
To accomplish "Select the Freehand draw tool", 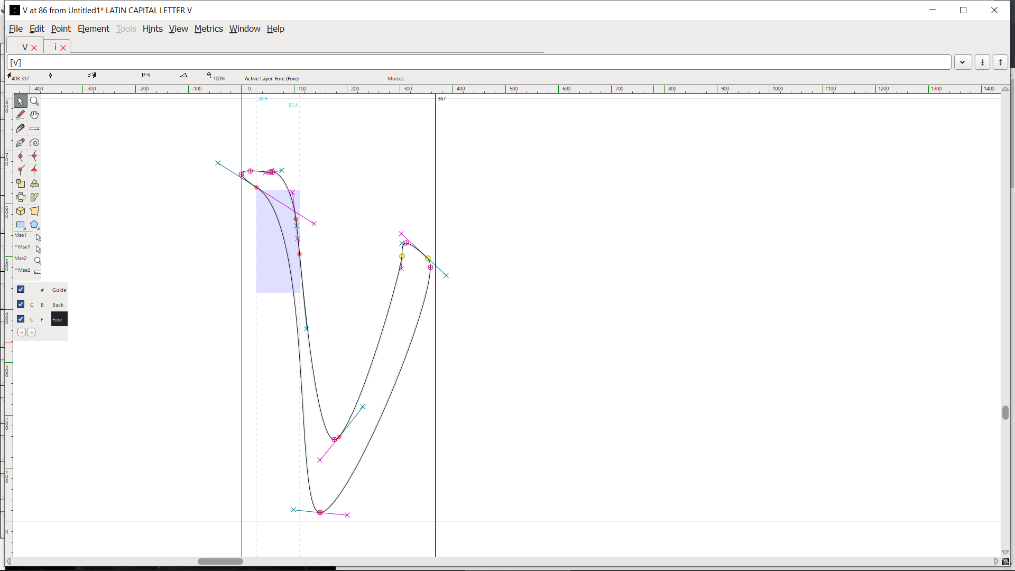I will [x=21, y=115].
